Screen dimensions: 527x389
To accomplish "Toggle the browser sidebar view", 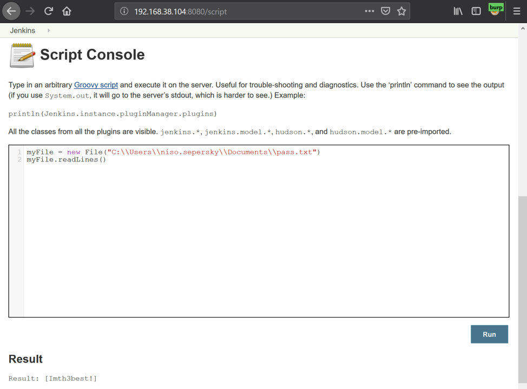I will [476, 11].
